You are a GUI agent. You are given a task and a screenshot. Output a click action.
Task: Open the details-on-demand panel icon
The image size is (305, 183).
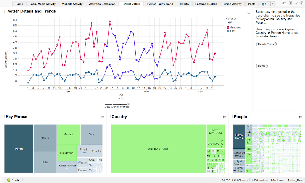coord(302,3)
